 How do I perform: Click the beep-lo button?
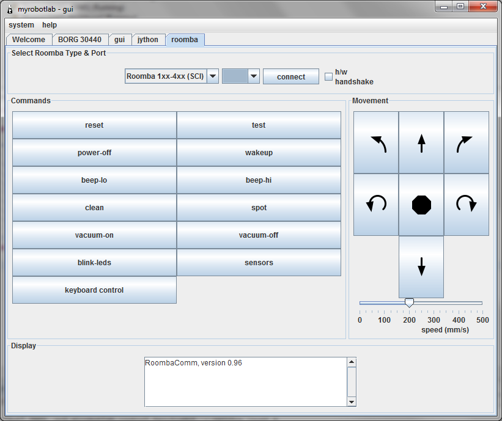click(94, 180)
